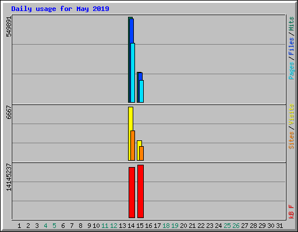Click the red KB bar for day 15

pyautogui.click(x=140, y=191)
